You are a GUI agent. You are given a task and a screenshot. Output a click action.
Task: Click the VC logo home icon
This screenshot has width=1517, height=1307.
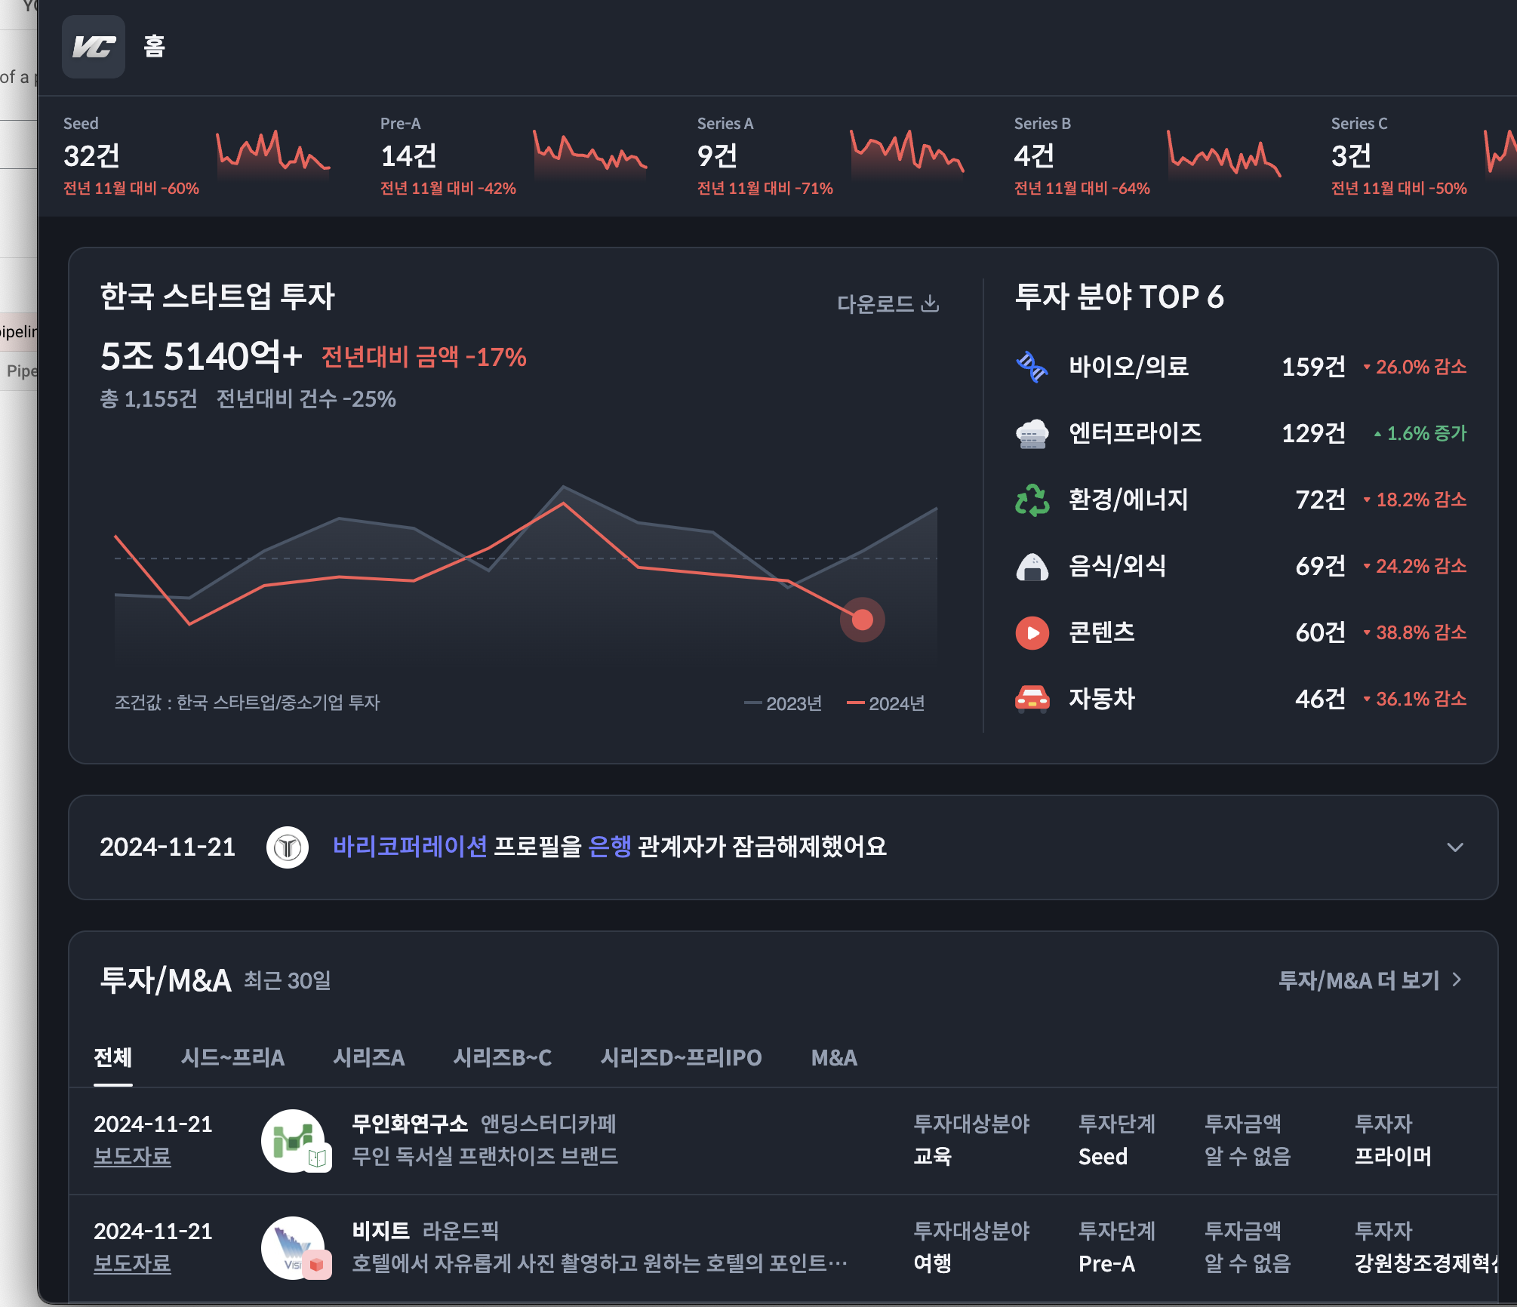click(x=94, y=47)
